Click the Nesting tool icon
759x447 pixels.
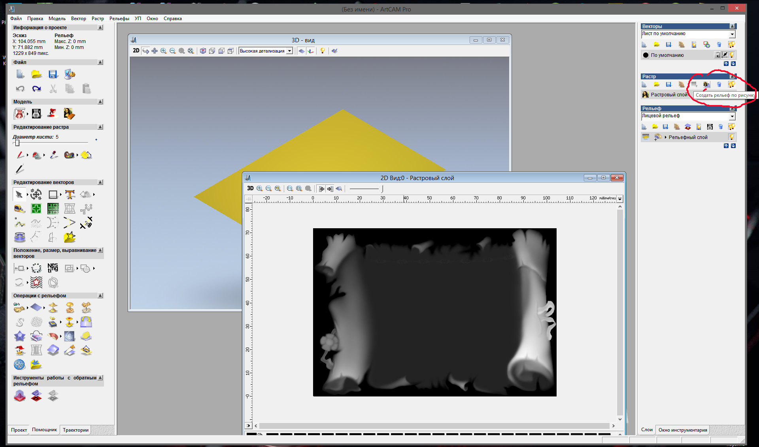point(53,268)
